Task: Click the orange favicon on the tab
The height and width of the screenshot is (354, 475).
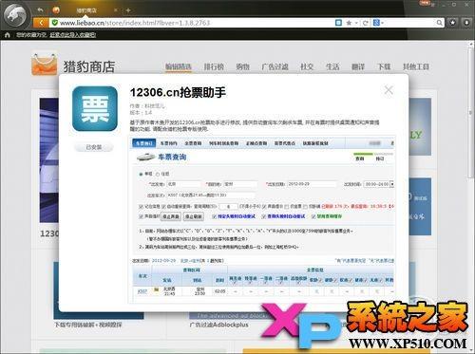Action: [x=56, y=10]
